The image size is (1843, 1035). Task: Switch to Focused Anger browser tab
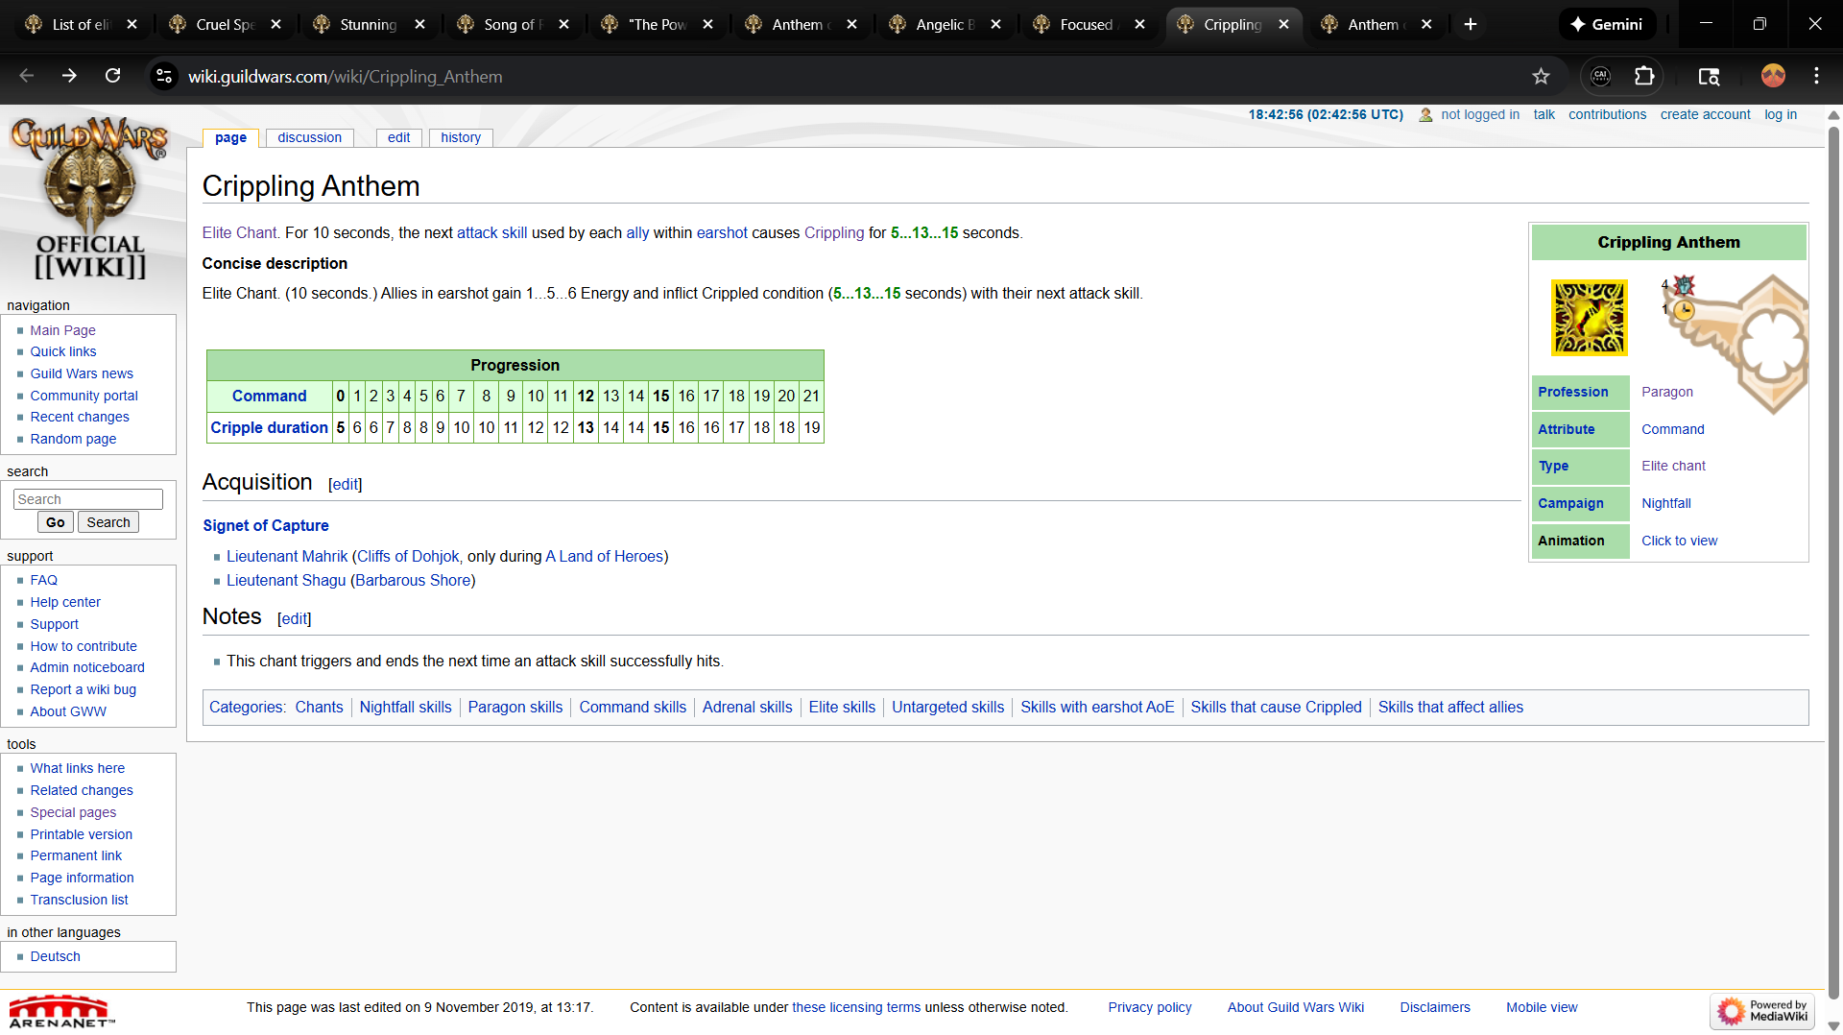[x=1089, y=24]
